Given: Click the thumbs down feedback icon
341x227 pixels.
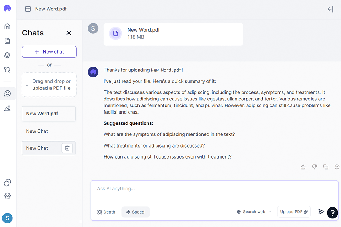Looking at the screenshot, I should pos(314,167).
